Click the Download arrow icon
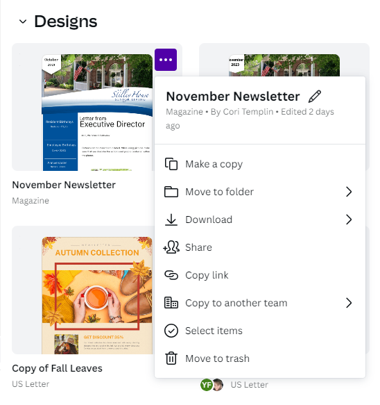Image resolution: width=380 pixels, height=405 pixels. tap(171, 220)
